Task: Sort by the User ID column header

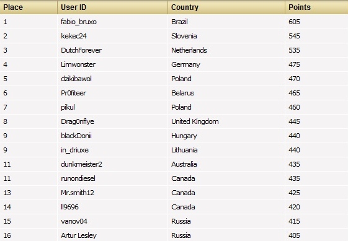Action: click(x=73, y=7)
